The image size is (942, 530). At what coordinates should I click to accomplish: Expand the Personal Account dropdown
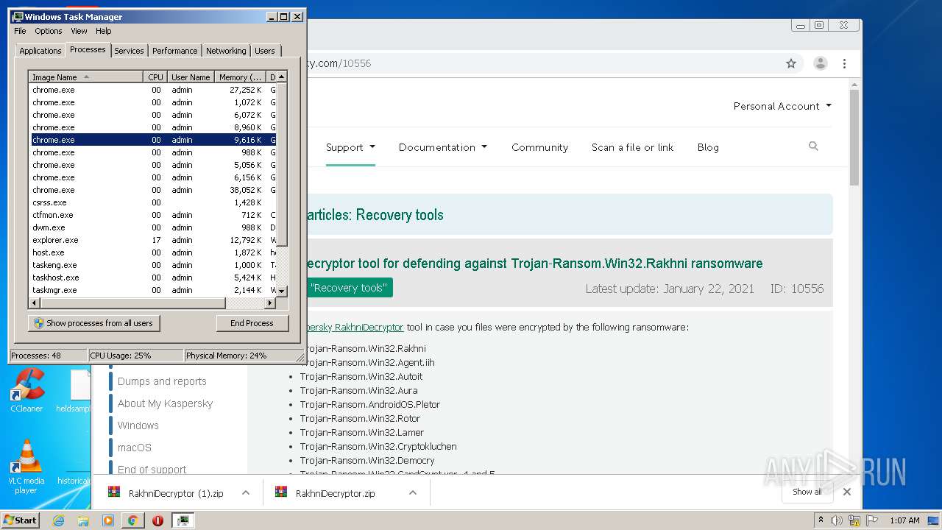782,106
